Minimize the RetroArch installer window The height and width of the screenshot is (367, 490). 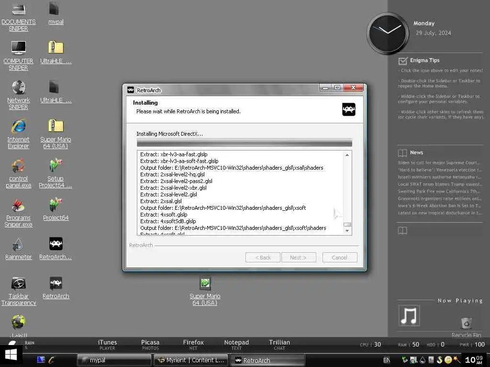click(x=325, y=88)
